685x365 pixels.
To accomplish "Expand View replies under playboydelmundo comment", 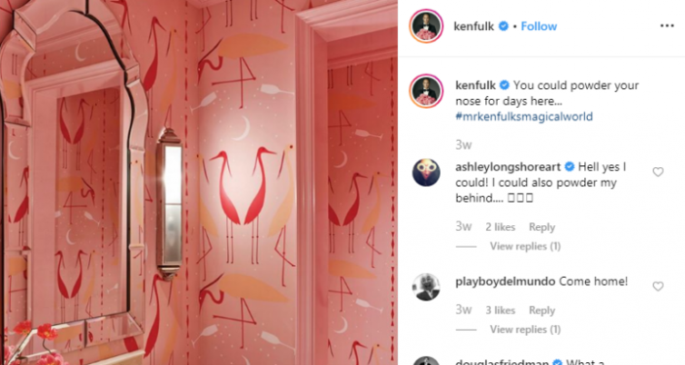I will click(525, 330).
